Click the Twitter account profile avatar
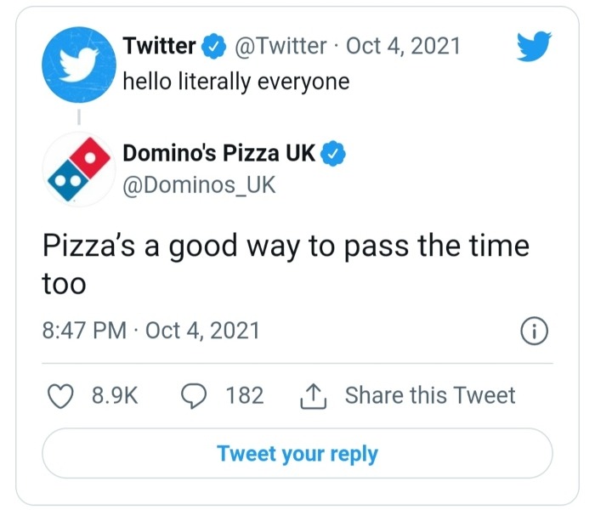595x510 pixels. click(x=78, y=62)
